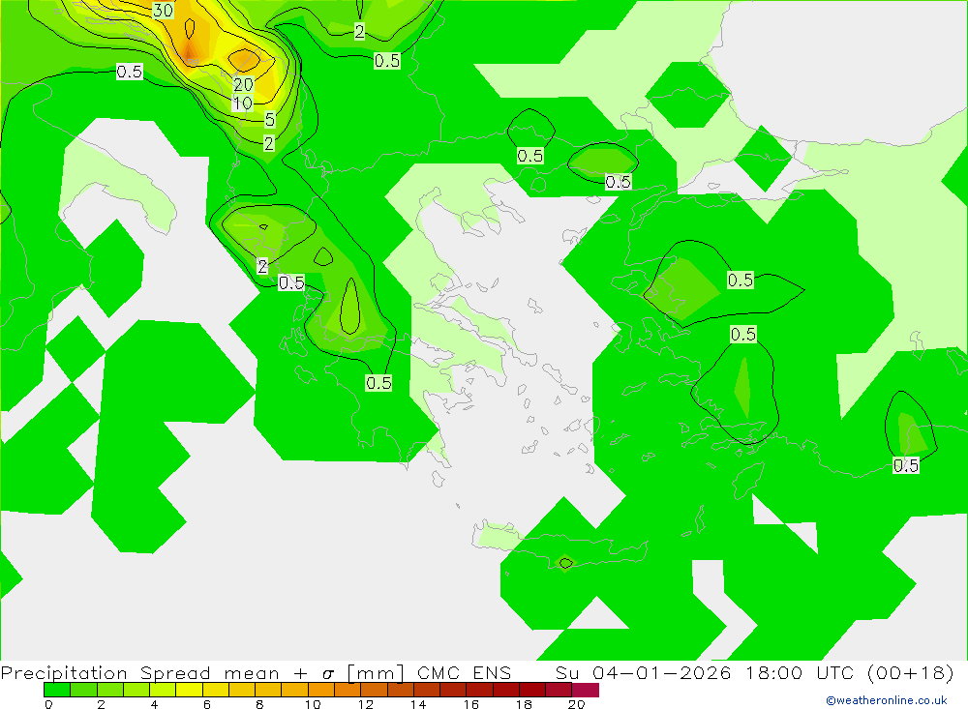
Task: Click the 30 contour label
Action: 163,11
